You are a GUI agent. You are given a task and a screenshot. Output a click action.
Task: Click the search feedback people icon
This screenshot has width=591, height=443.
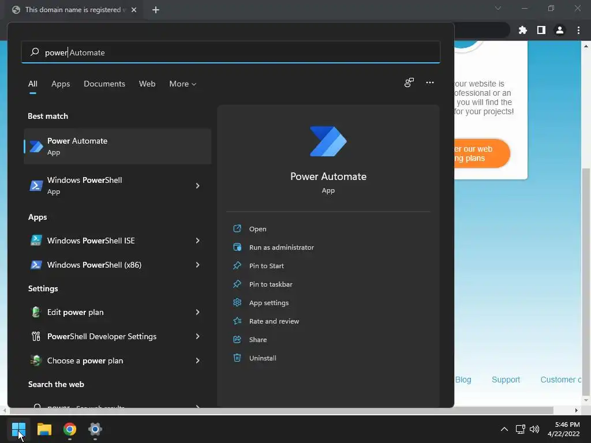tap(409, 82)
